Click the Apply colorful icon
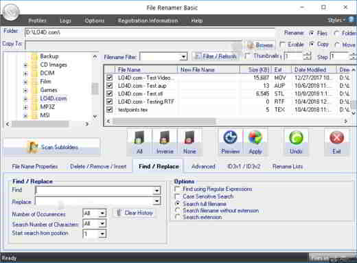The image size is (357, 263). pos(255,137)
